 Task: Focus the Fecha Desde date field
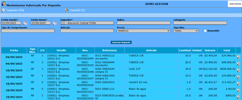coord(11,23)
